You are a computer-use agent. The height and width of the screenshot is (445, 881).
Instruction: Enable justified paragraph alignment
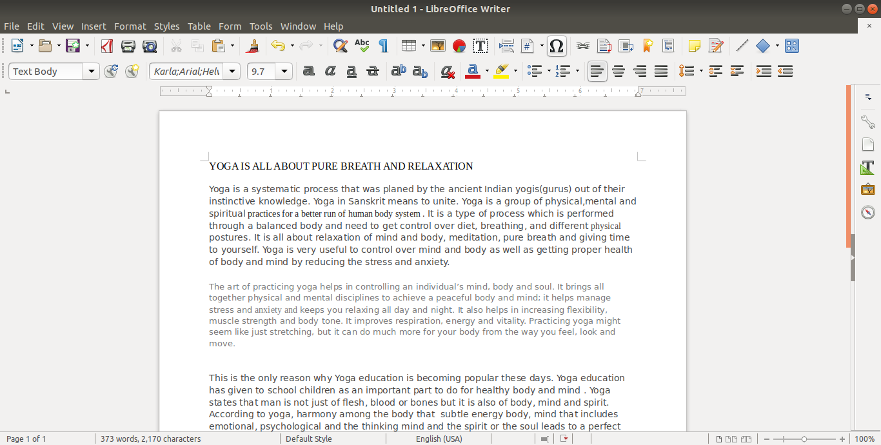click(x=661, y=72)
